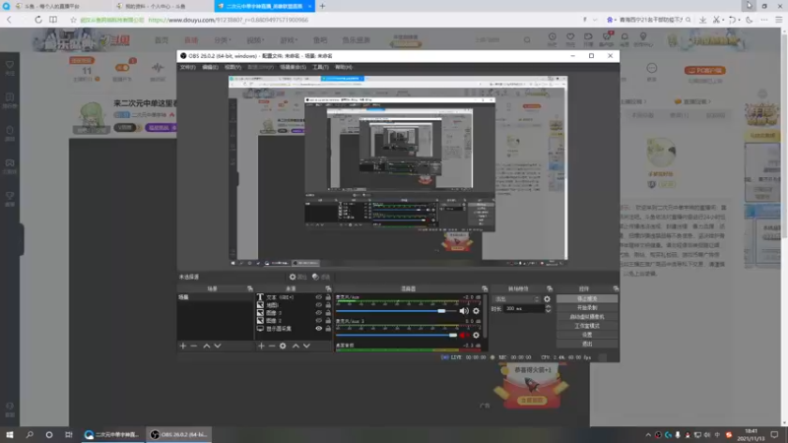Remove the selected scene with the minus icon
The height and width of the screenshot is (443, 788).
194,347
